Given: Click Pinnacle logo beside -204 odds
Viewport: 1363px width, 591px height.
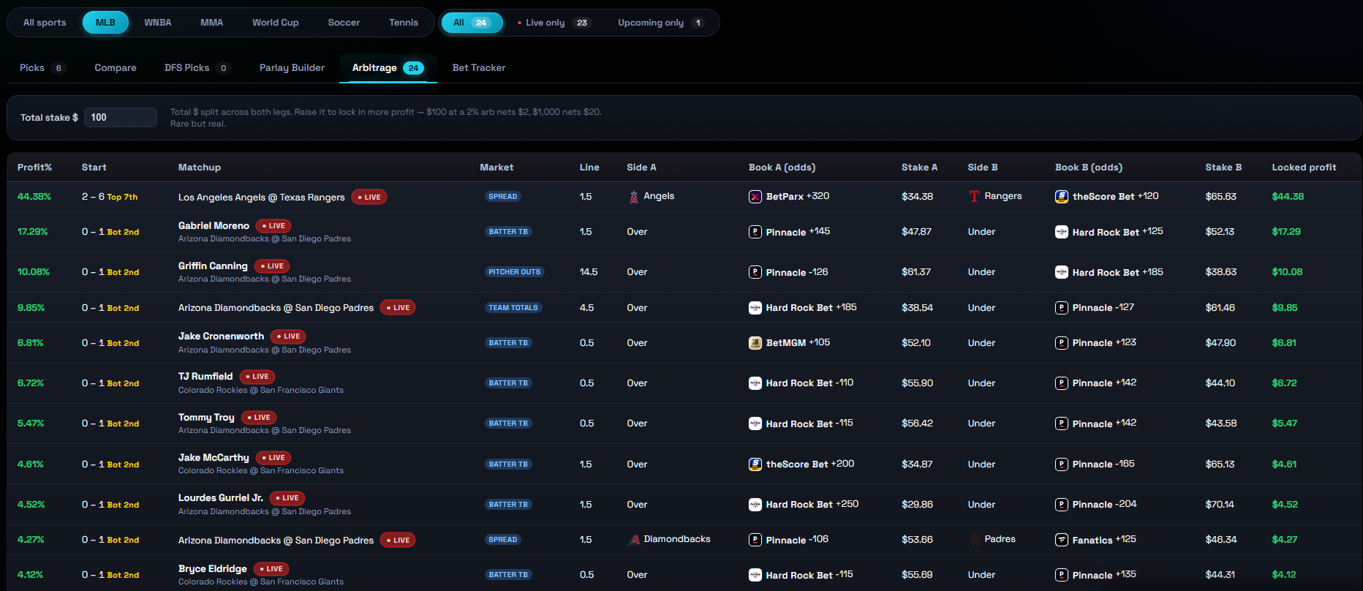Looking at the screenshot, I should 1062,505.
